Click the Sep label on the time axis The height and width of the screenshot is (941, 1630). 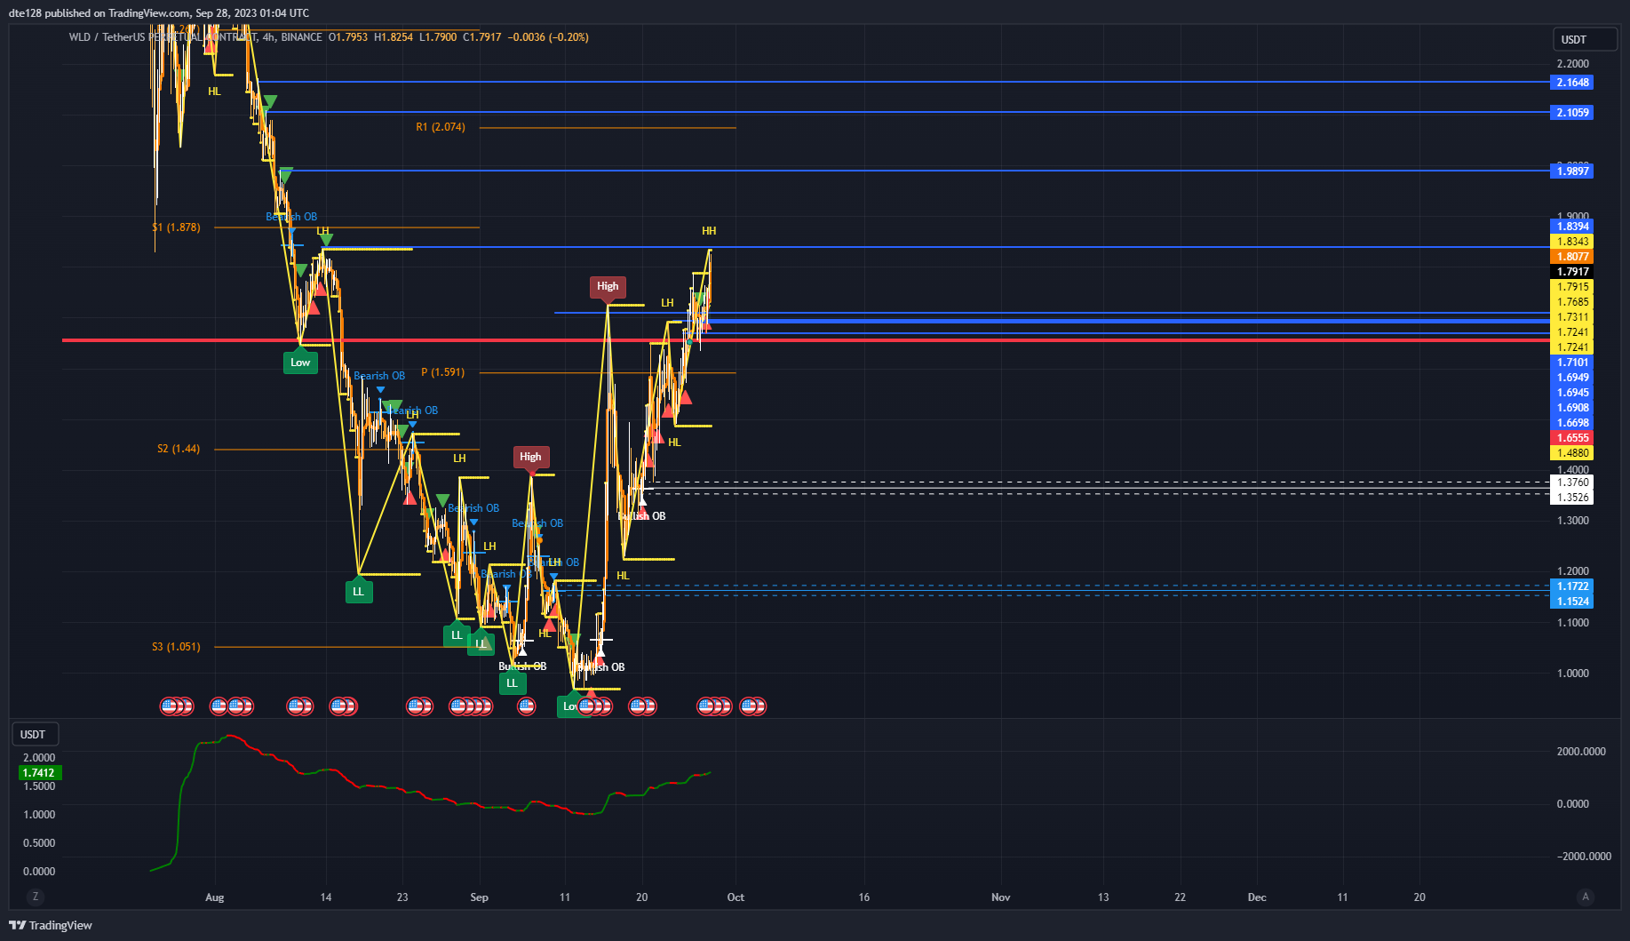tap(480, 897)
